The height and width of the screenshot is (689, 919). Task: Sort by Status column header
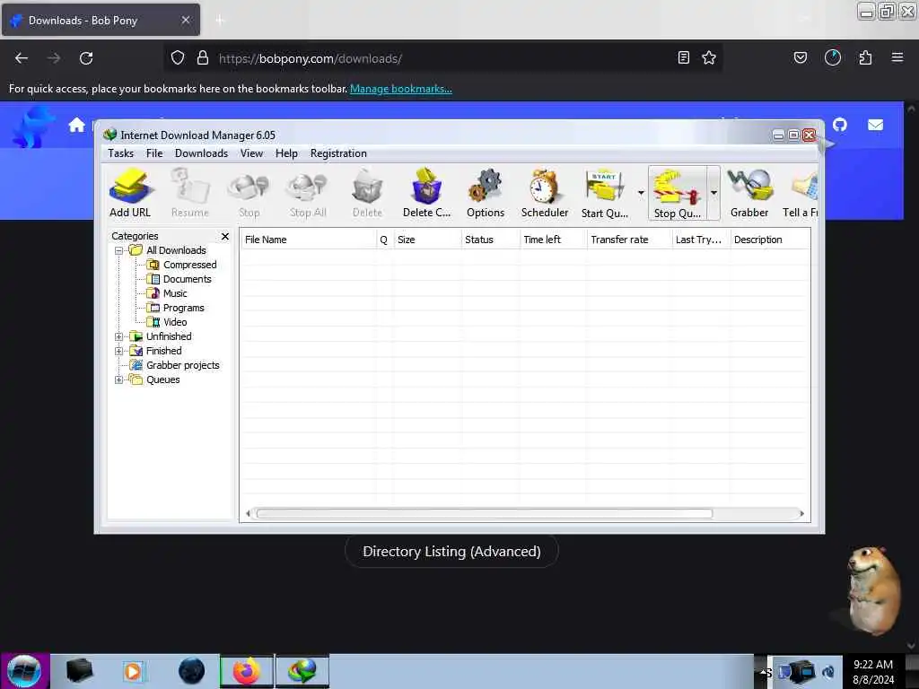click(x=491, y=240)
